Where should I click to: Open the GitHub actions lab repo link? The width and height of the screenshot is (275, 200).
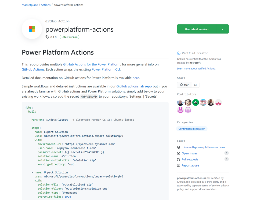[134, 86]
